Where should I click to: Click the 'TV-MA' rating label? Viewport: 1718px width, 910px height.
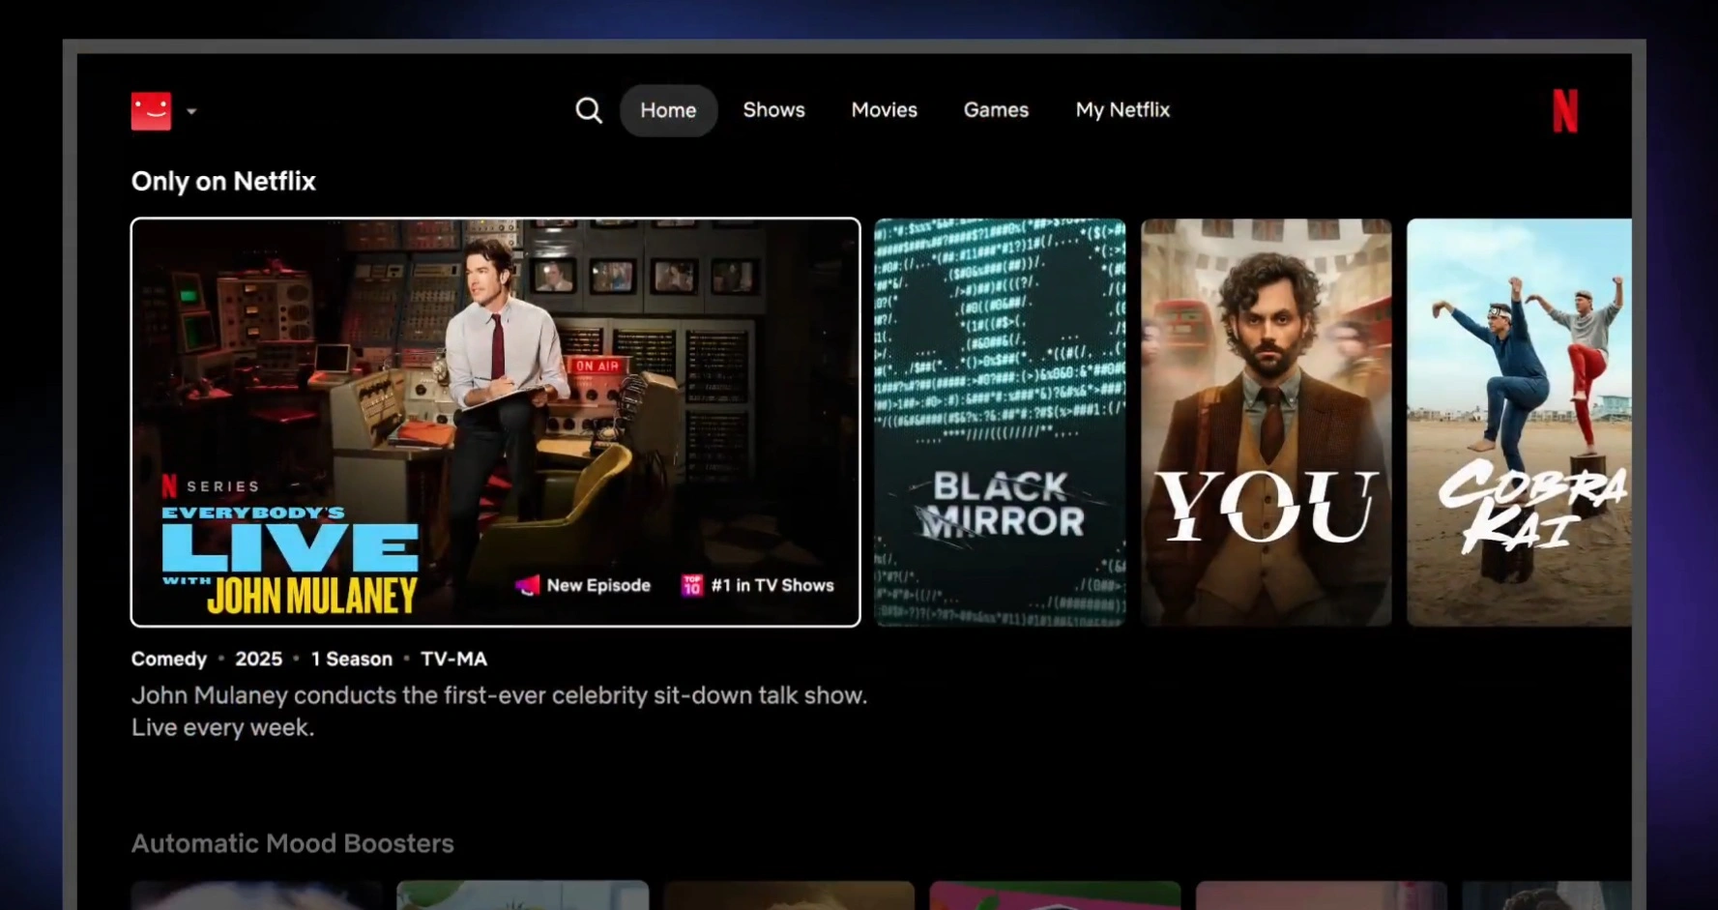click(454, 660)
